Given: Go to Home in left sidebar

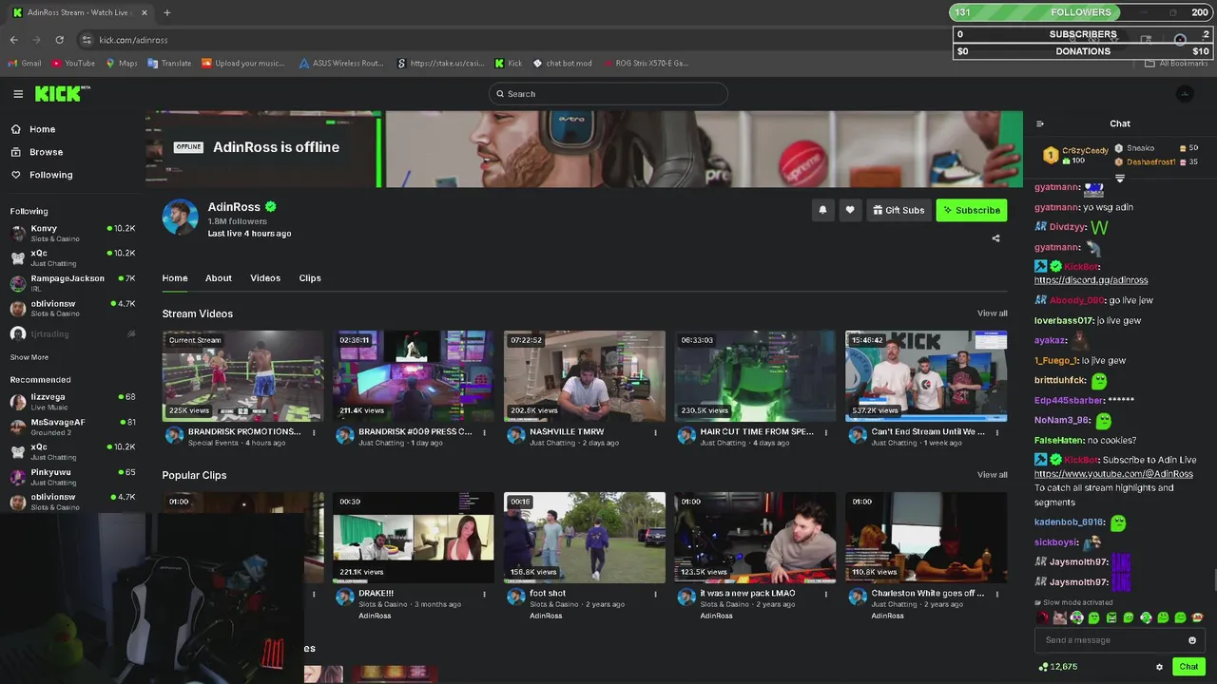Looking at the screenshot, I should [x=42, y=129].
